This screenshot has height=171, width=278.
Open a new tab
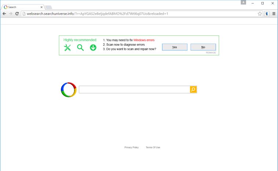pyautogui.click(x=48, y=7)
